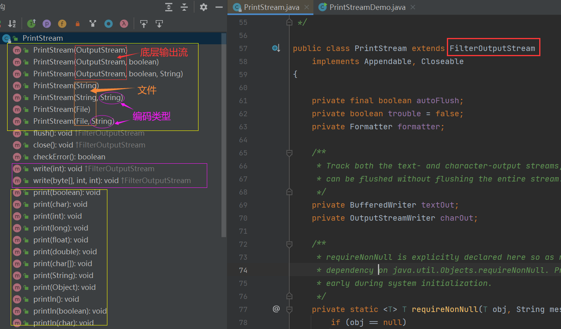Select the print(double): void method
The height and width of the screenshot is (329, 561).
[x=65, y=252]
